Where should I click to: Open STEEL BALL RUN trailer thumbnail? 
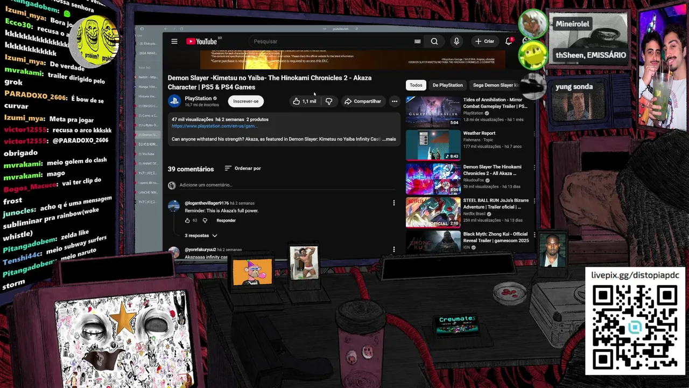[x=433, y=212]
